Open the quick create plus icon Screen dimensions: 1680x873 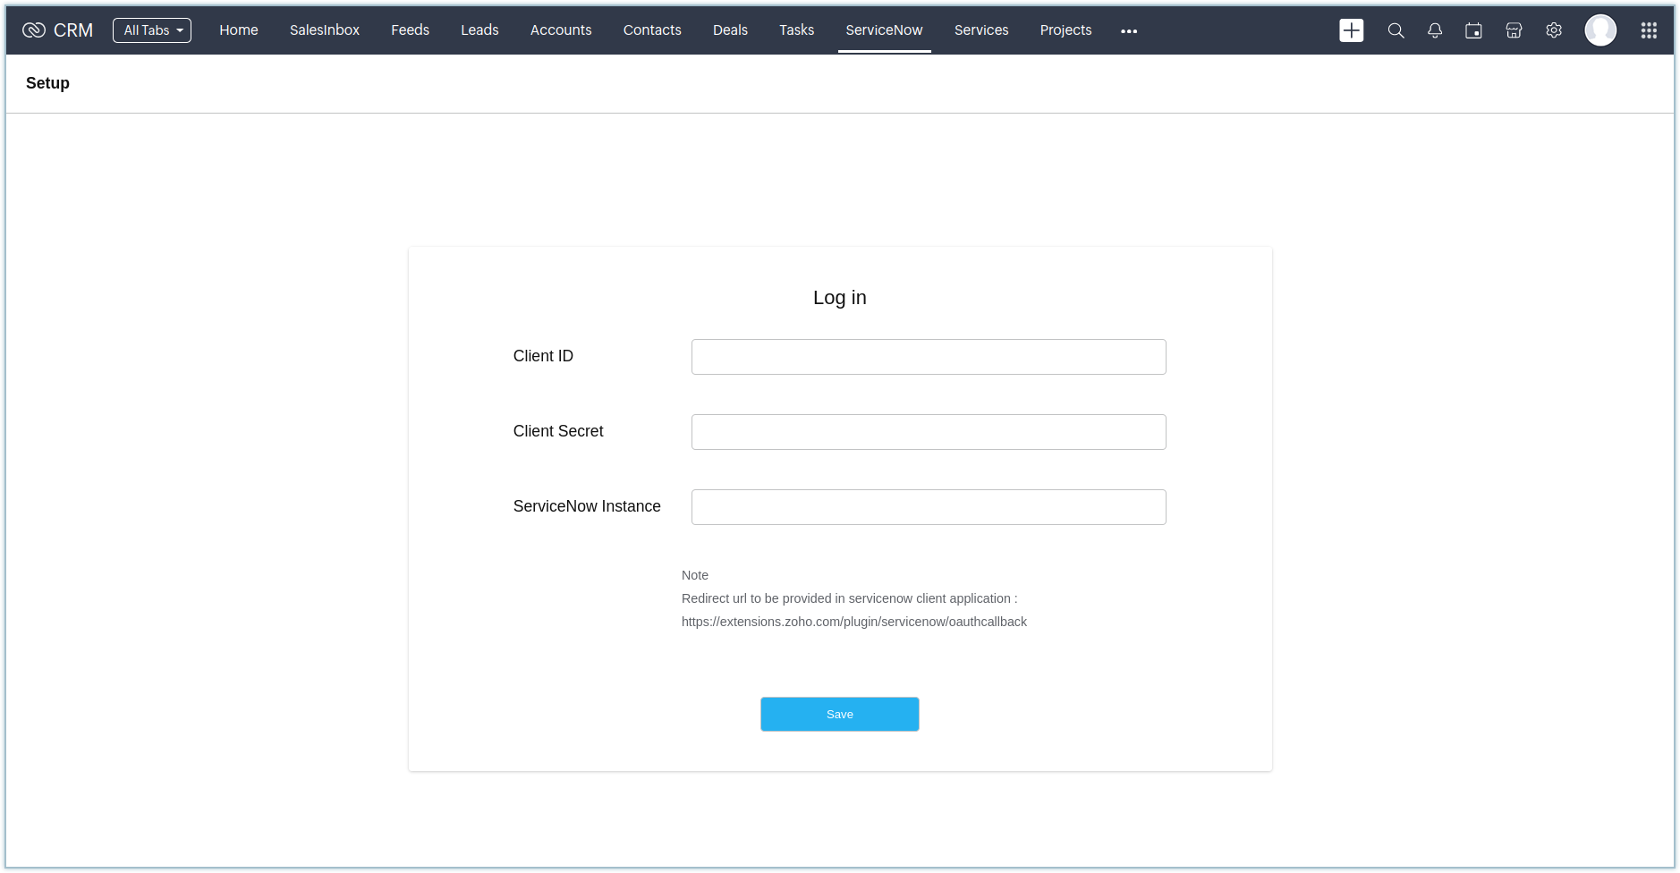(x=1351, y=30)
